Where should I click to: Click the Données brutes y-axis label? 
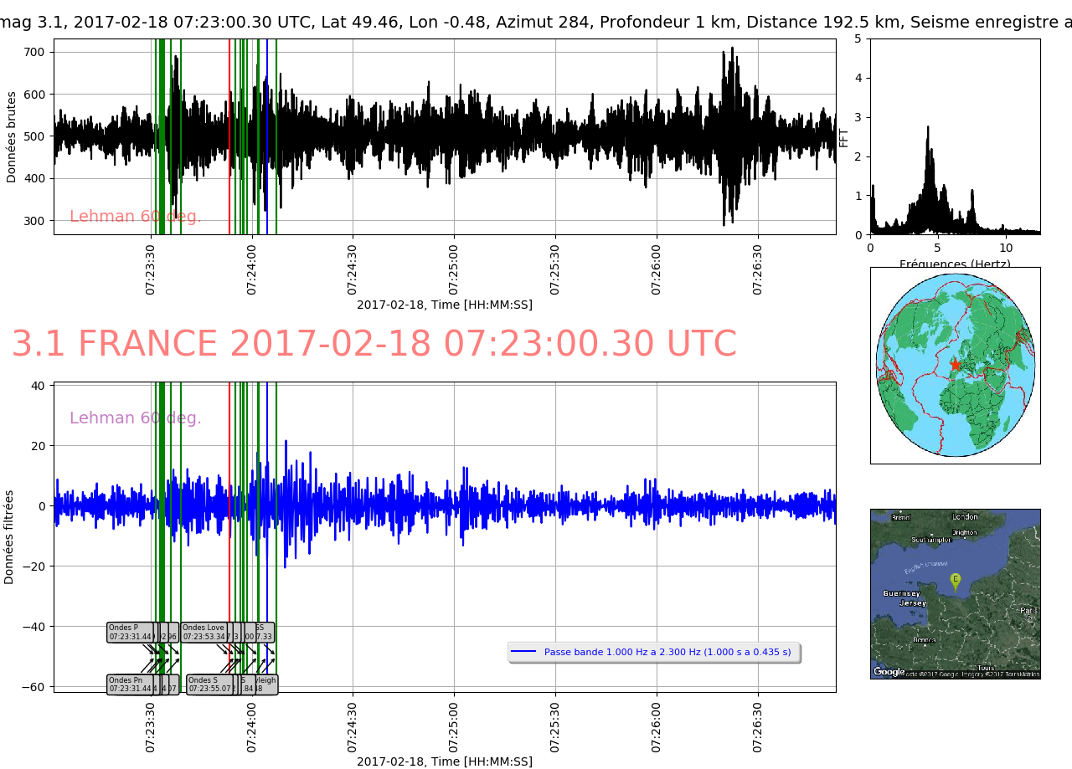[x=12, y=137]
